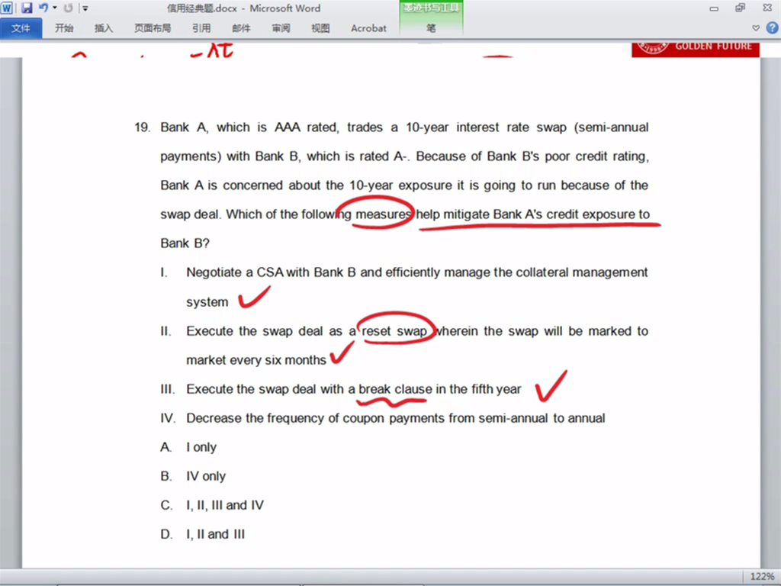
Task: Open the 页面布局 (Page Layout) tab
Action: (153, 28)
